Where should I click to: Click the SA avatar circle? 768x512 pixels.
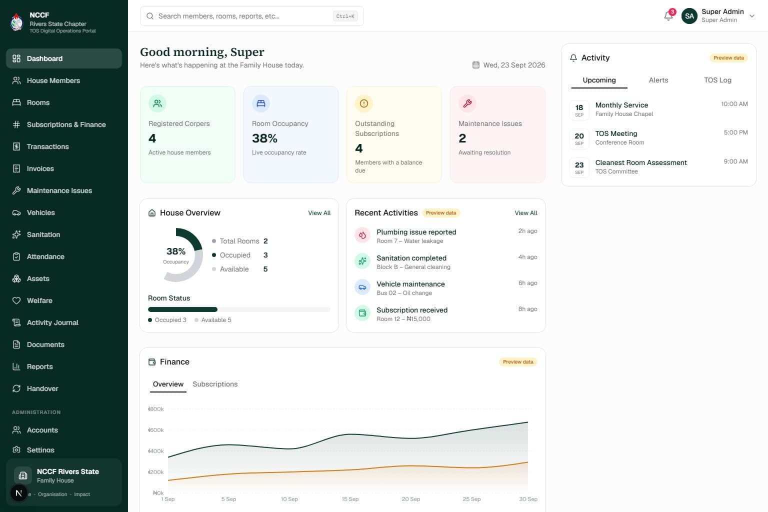689,16
